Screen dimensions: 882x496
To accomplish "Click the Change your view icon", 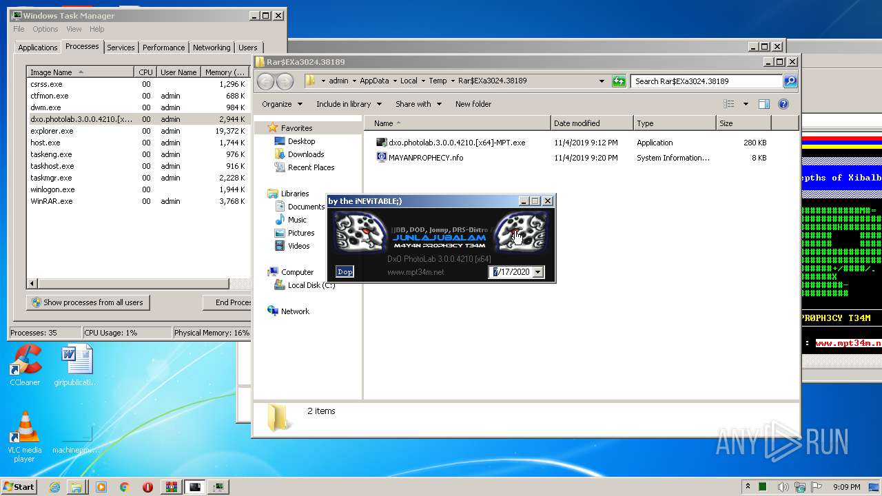I will pos(729,104).
